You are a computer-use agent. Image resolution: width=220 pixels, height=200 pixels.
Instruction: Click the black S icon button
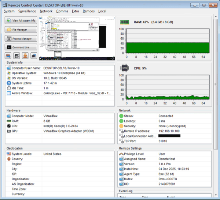pos(17,56)
